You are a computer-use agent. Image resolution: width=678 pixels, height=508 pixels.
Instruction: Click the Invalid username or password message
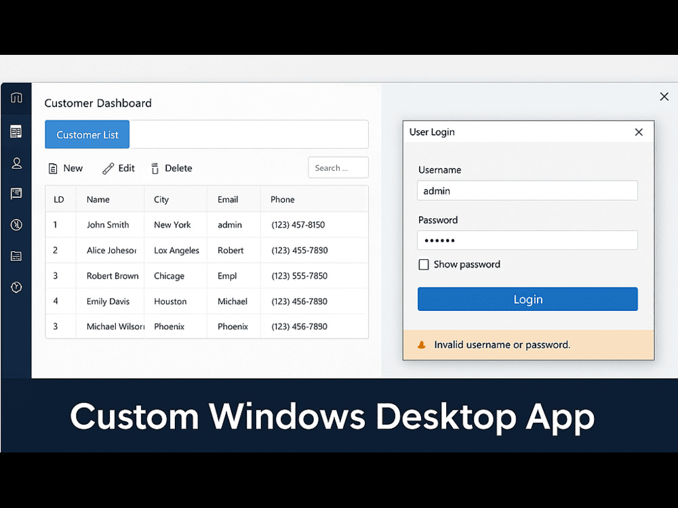(502, 345)
